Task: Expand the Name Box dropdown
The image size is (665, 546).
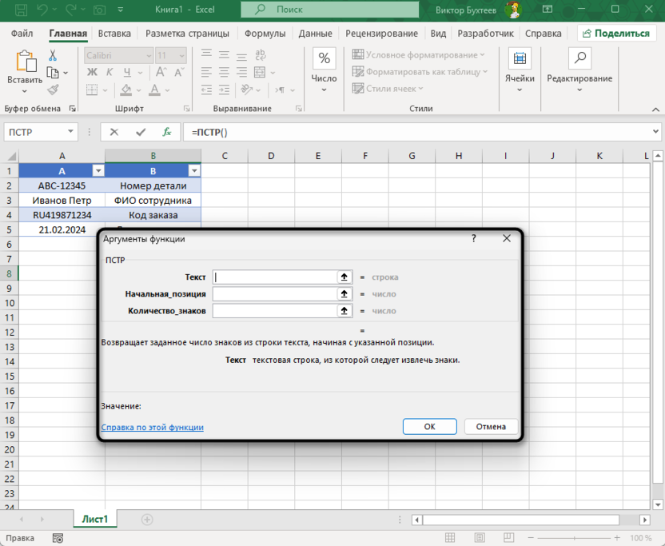Action: (x=71, y=133)
